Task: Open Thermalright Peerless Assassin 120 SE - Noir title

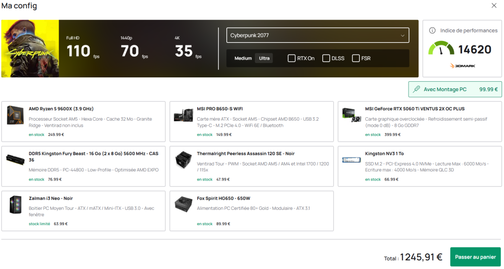Action: pos(246,154)
